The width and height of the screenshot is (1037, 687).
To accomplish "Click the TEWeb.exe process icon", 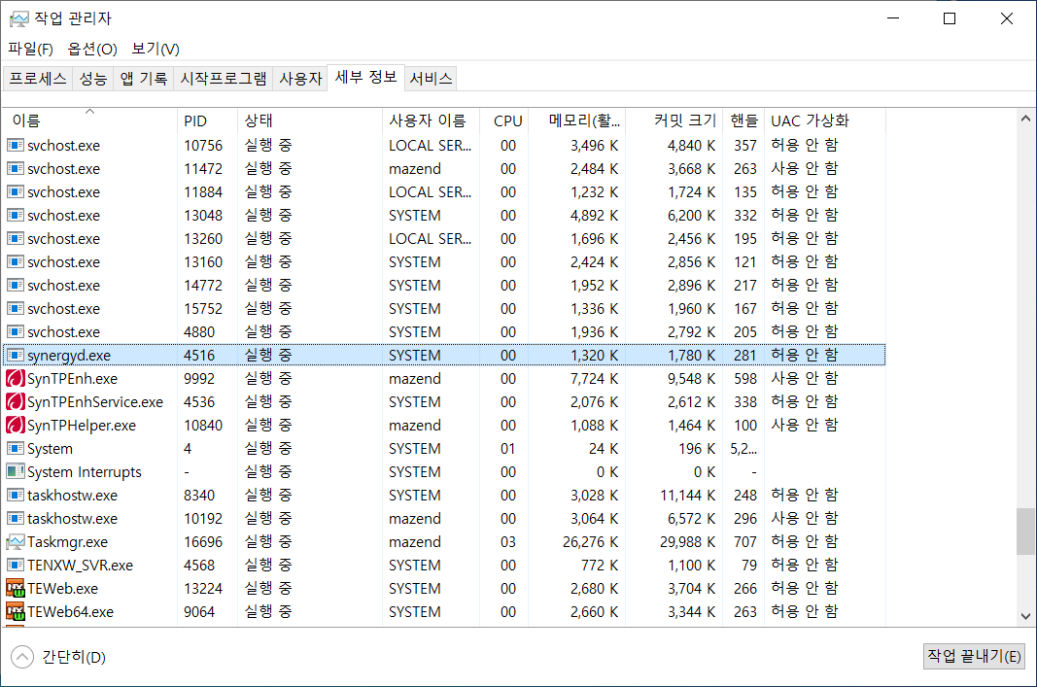I will 16,589.
